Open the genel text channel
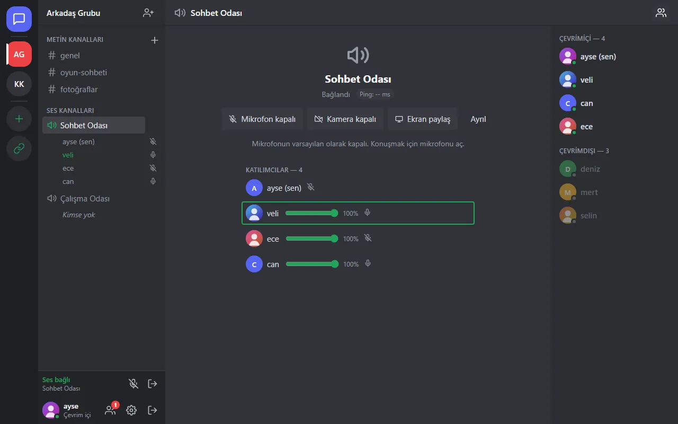678x424 pixels. 93,55
